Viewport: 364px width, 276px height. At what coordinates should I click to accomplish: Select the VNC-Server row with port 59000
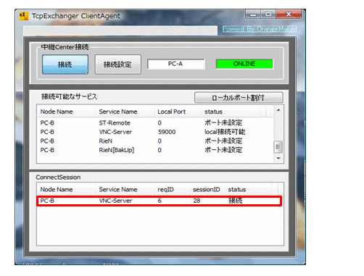point(156,132)
